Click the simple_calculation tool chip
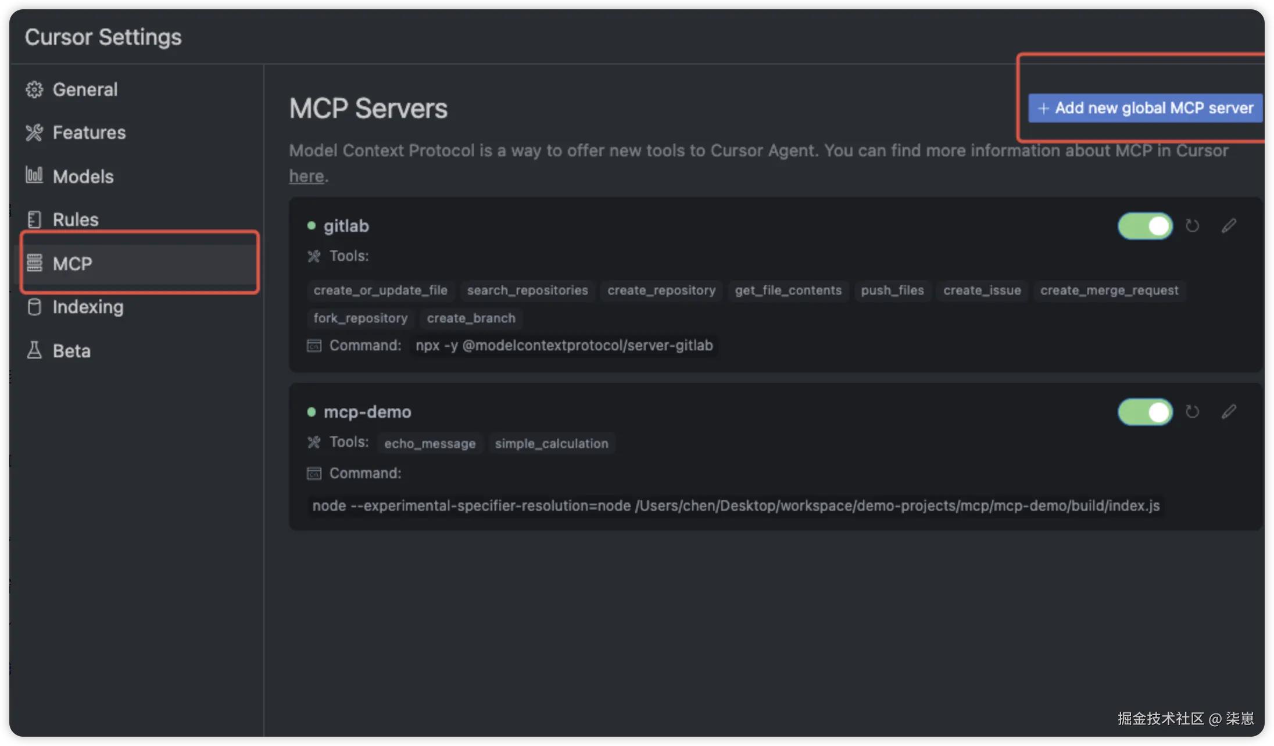This screenshot has width=1274, height=746. (x=551, y=443)
